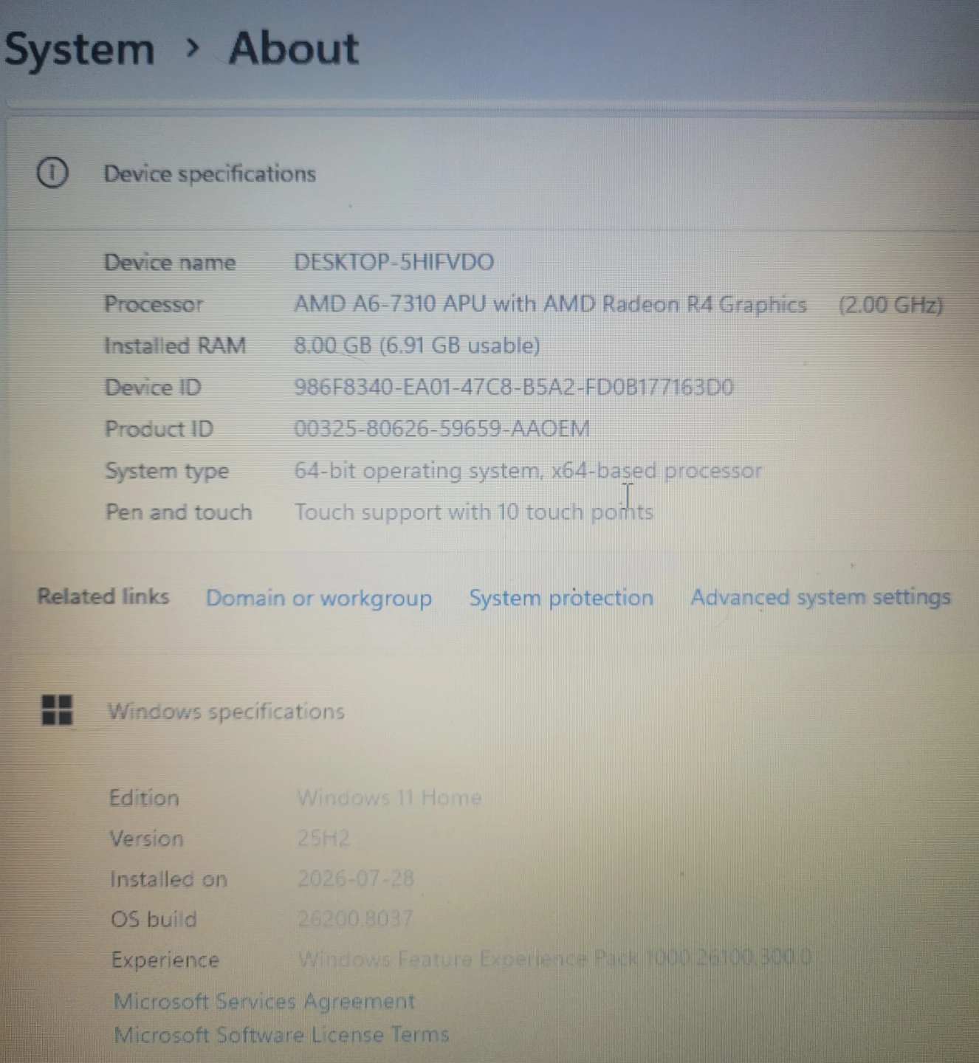Click the Windows specifications section header

point(226,711)
